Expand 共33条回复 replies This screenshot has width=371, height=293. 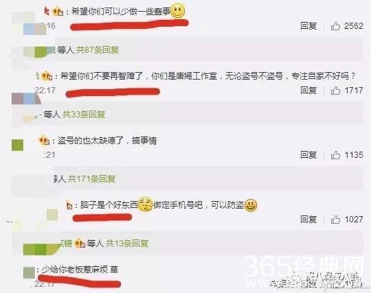click(x=84, y=115)
